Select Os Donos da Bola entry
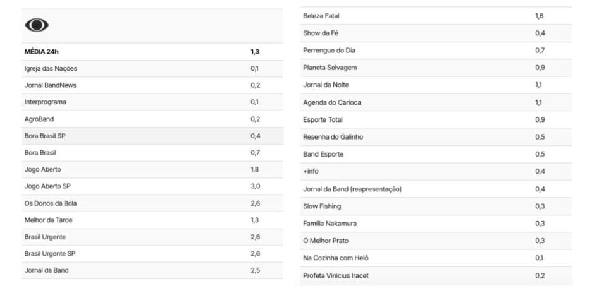 (x=152, y=203)
